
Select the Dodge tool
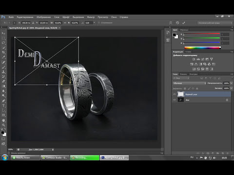click(3, 96)
